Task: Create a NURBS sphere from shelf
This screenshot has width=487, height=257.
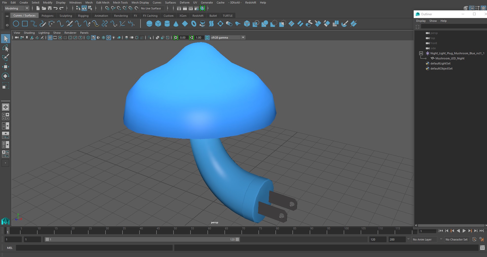Action: [x=149, y=24]
